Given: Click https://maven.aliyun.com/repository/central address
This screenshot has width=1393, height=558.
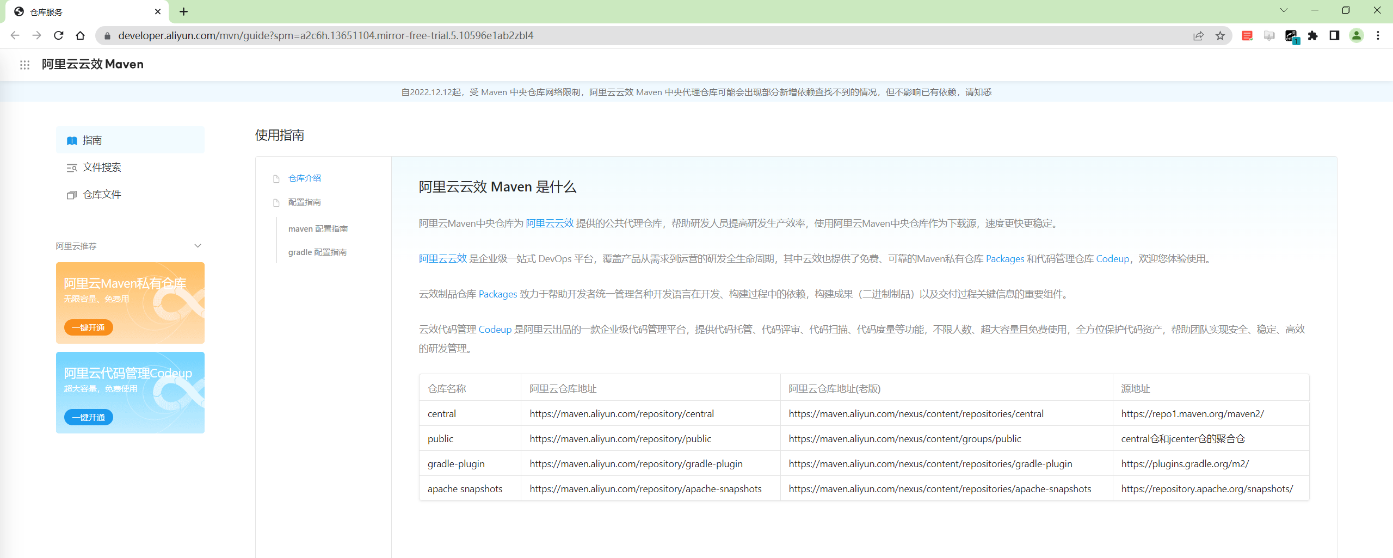Looking at the screenshot, I should pos(622,414).
